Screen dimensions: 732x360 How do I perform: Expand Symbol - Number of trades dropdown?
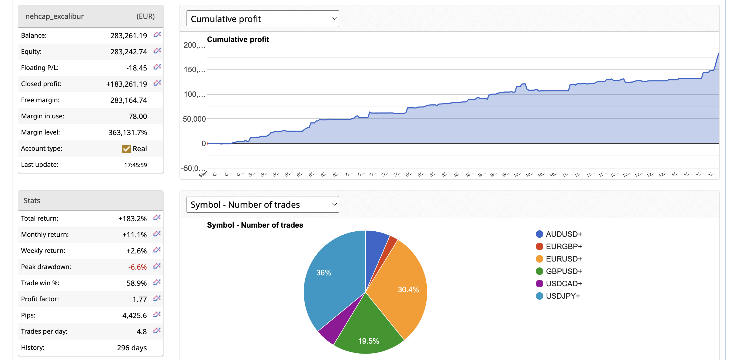coord(263,204)
